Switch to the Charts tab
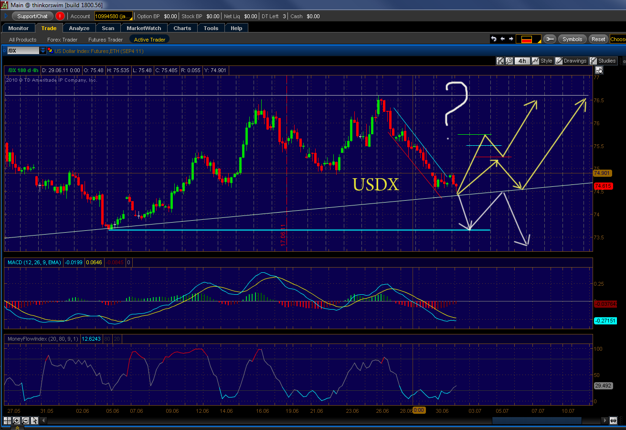626x430 pixels. pos(182,28)
